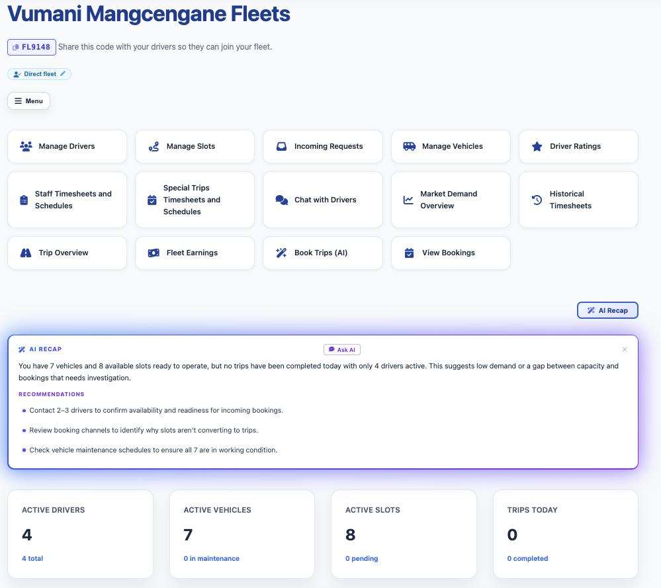Click the calendar icon on View Bookings

pos(410,253)
